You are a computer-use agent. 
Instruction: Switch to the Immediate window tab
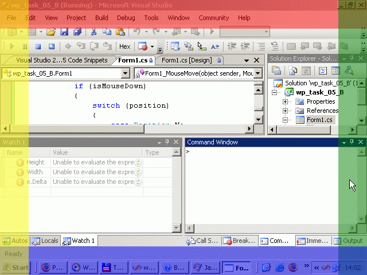[313, 241]
